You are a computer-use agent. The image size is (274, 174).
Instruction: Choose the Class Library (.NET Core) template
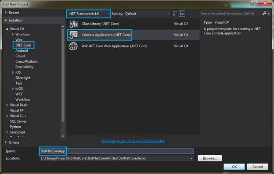click(x=133, y=24)
